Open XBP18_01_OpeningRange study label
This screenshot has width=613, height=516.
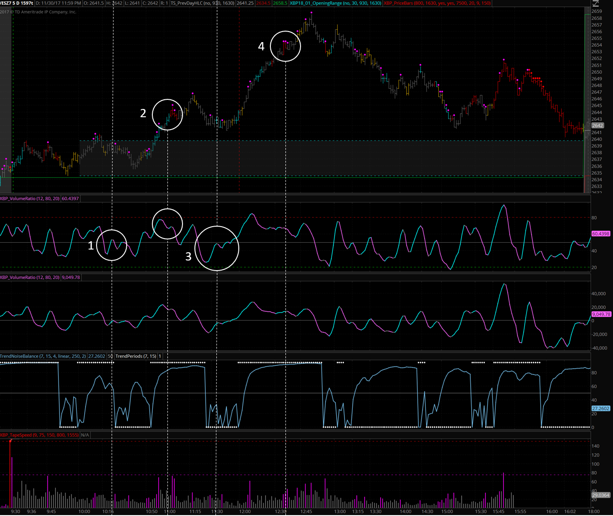[x=336, y=3]
